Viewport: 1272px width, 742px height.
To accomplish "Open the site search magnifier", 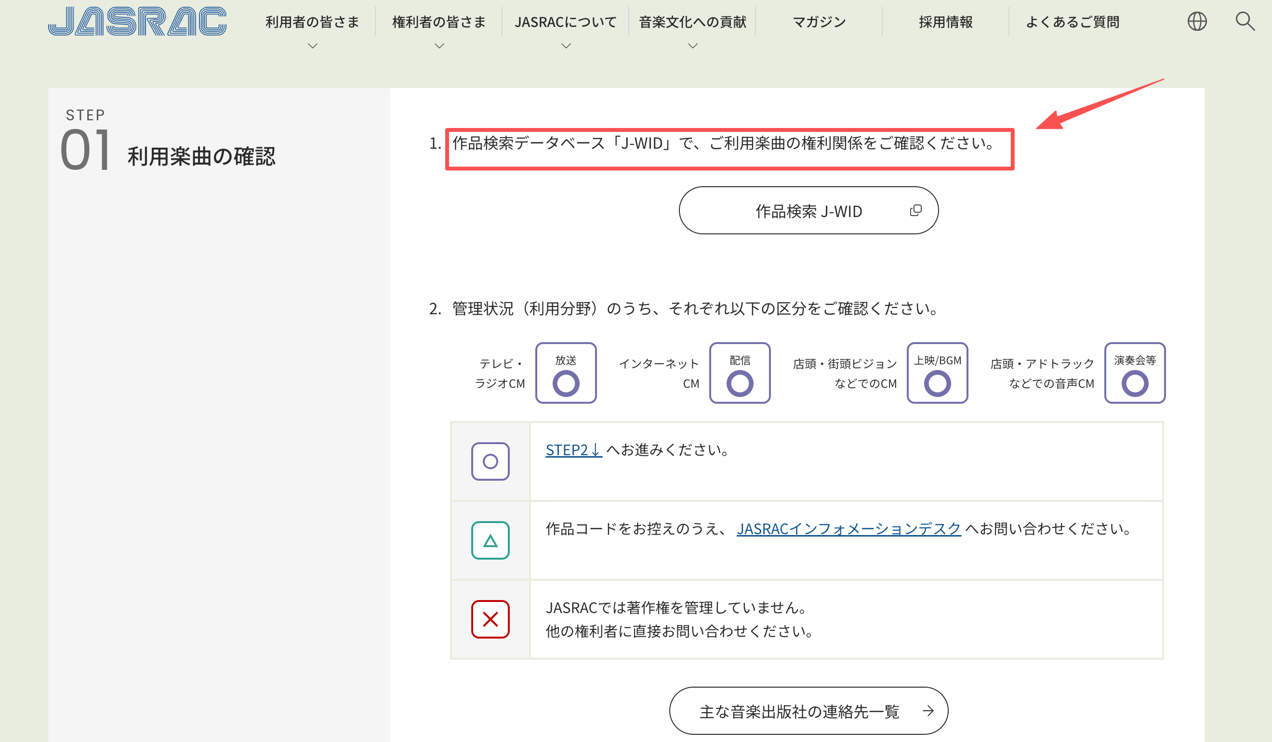I will [1245, 22].
